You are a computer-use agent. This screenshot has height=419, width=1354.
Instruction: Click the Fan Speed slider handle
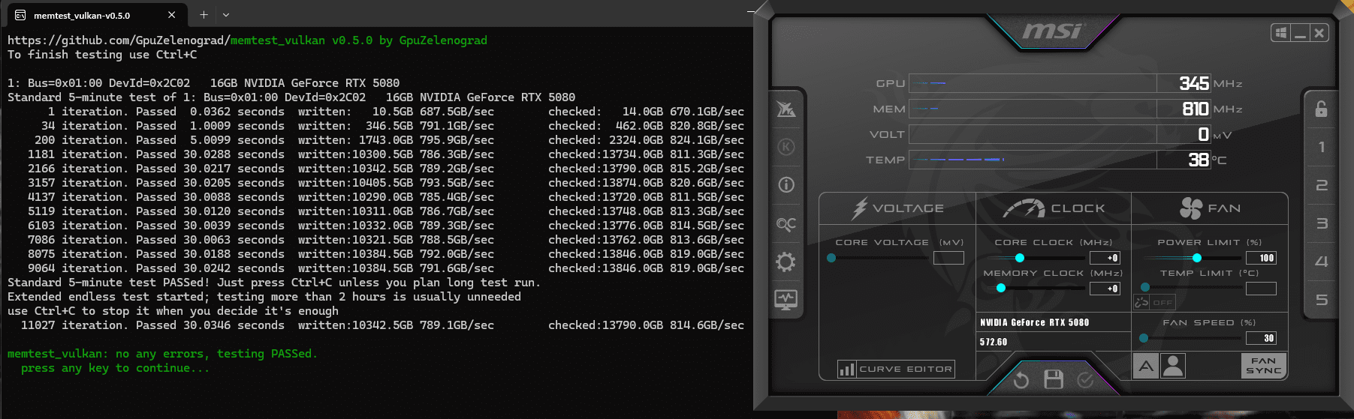1144,338
